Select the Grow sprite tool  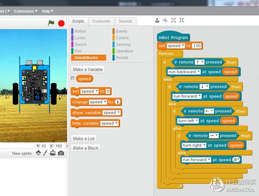pos(174,20)
